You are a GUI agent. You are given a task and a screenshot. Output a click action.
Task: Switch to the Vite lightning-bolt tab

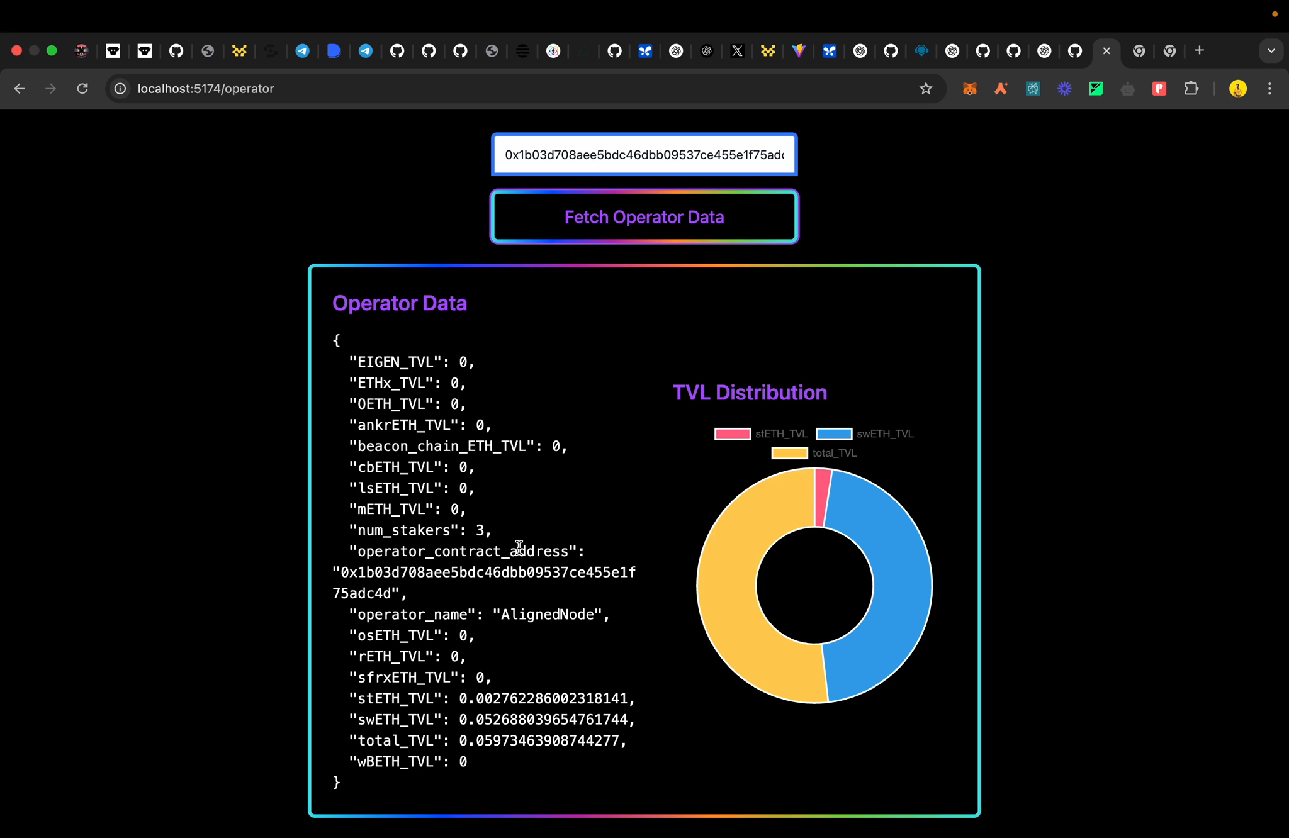799,51
